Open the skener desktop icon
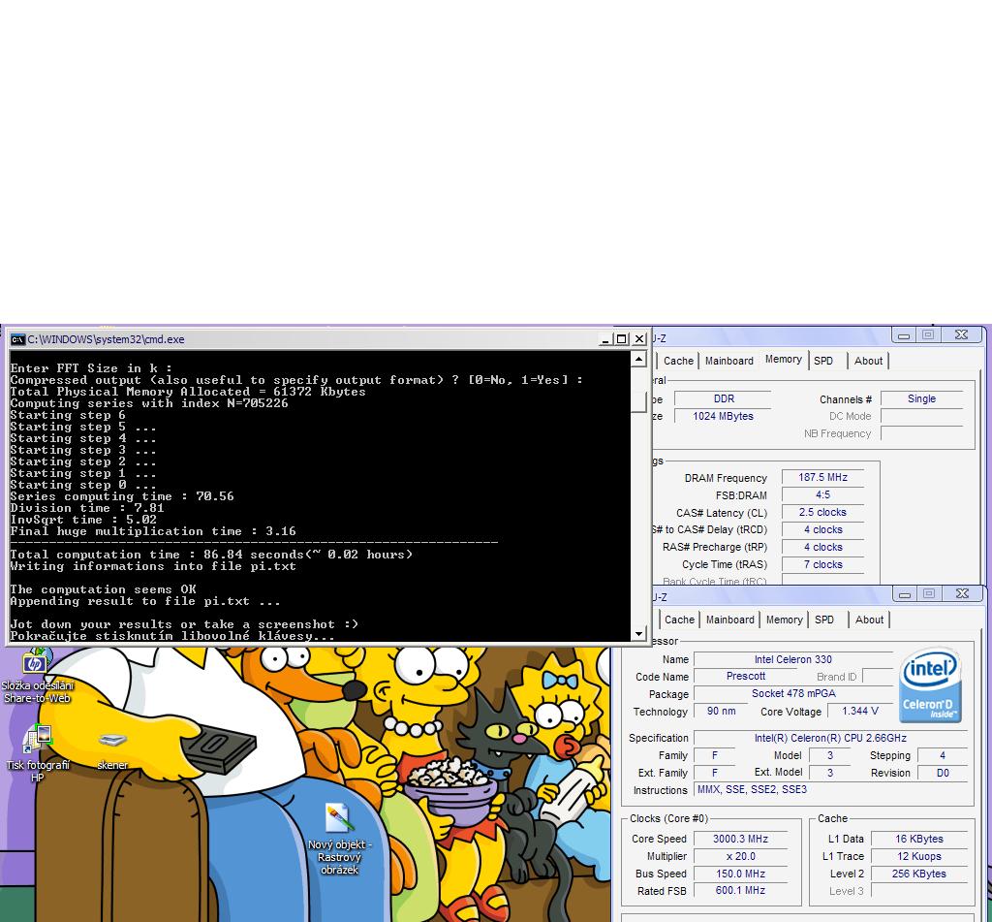The width and height of the screenshot is (992, 922). (112, 751)
